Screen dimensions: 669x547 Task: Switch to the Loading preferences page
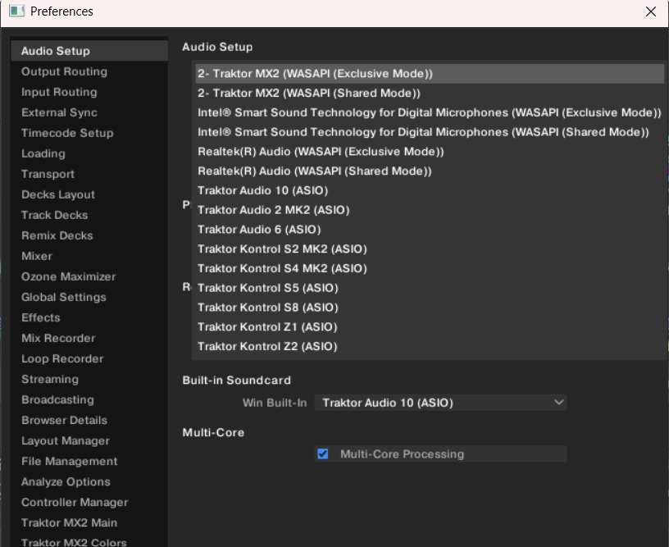pos(89,153)
